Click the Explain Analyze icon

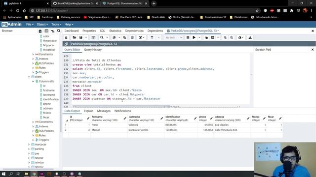(x=213, y=37)
